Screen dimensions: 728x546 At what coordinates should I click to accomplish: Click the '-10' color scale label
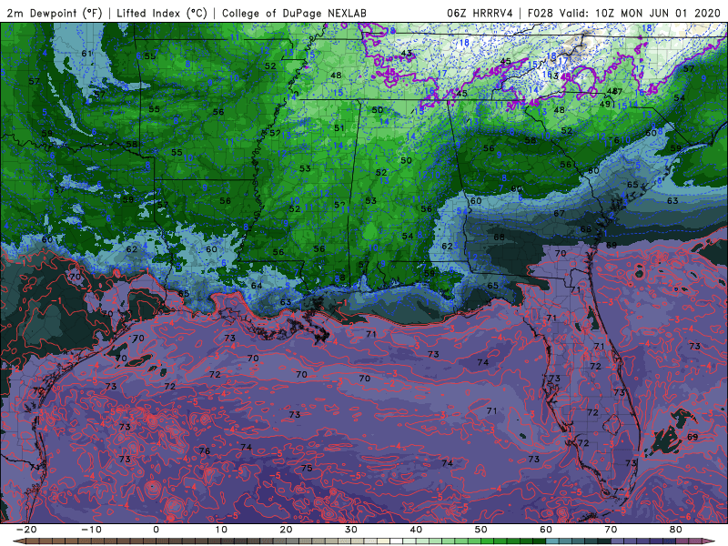point(91,530)
